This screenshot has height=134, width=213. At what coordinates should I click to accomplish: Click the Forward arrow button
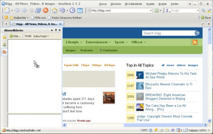24,10
